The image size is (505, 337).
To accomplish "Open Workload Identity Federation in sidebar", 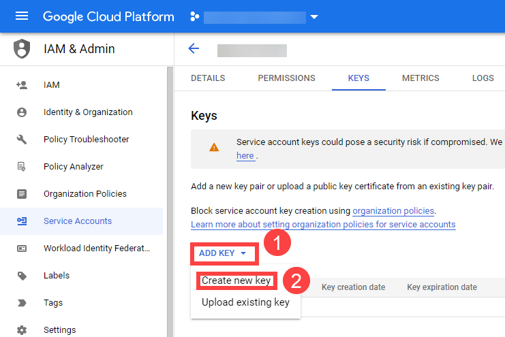I will [x=96, y=248].
